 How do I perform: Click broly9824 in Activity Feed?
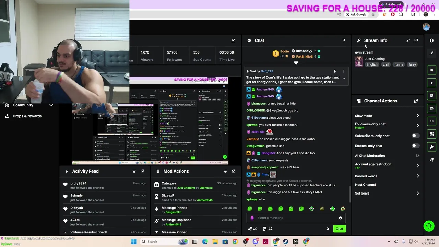(x=78, y=183)
